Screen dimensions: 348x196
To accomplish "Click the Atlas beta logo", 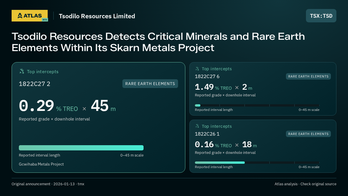I will 30,16.
